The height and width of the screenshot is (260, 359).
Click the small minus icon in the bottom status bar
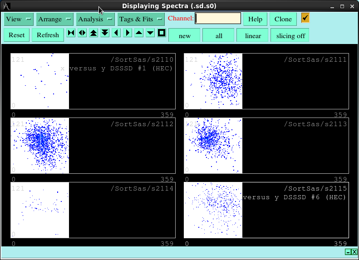click(348, 252)
